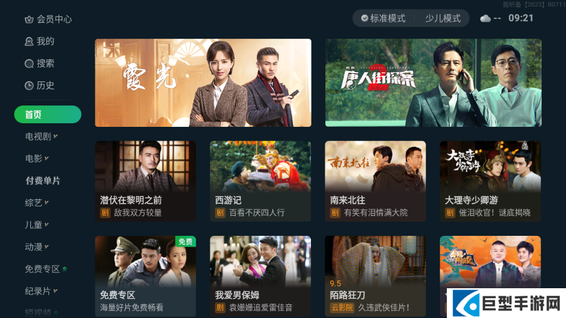The height and width of the screenshot is (318, 566).
Task: Expand the 电视剧 category arrow
Action: click(55, 136)
